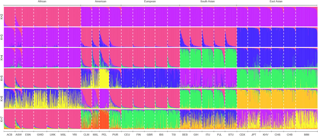Click the orange-red PEL block in K=7 row
Image resolution: width=318 pixels, height=136 pixels.
pos(104,119)
